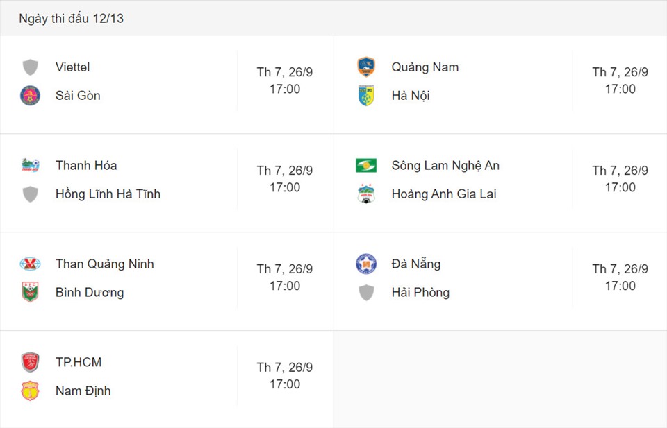Click the Hoàng Anh Gia Lai crest

pos(366,194)
